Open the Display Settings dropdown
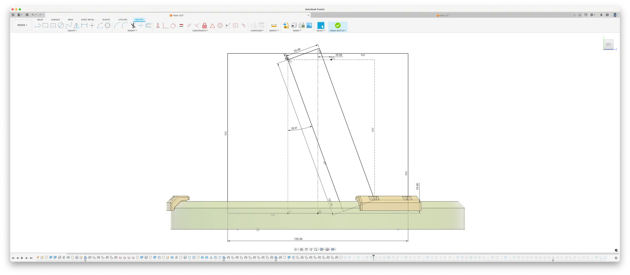 [322, 250]
